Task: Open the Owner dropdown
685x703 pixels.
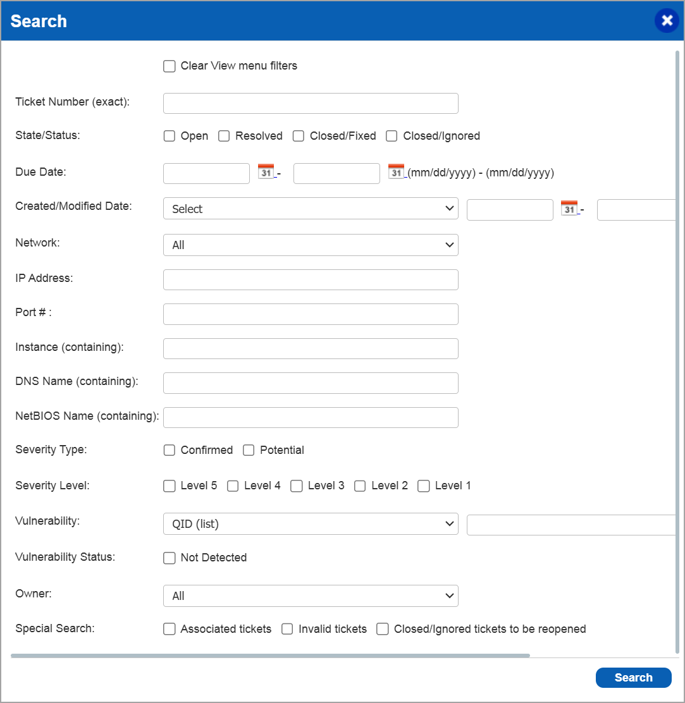Action: tap(311, 596)
